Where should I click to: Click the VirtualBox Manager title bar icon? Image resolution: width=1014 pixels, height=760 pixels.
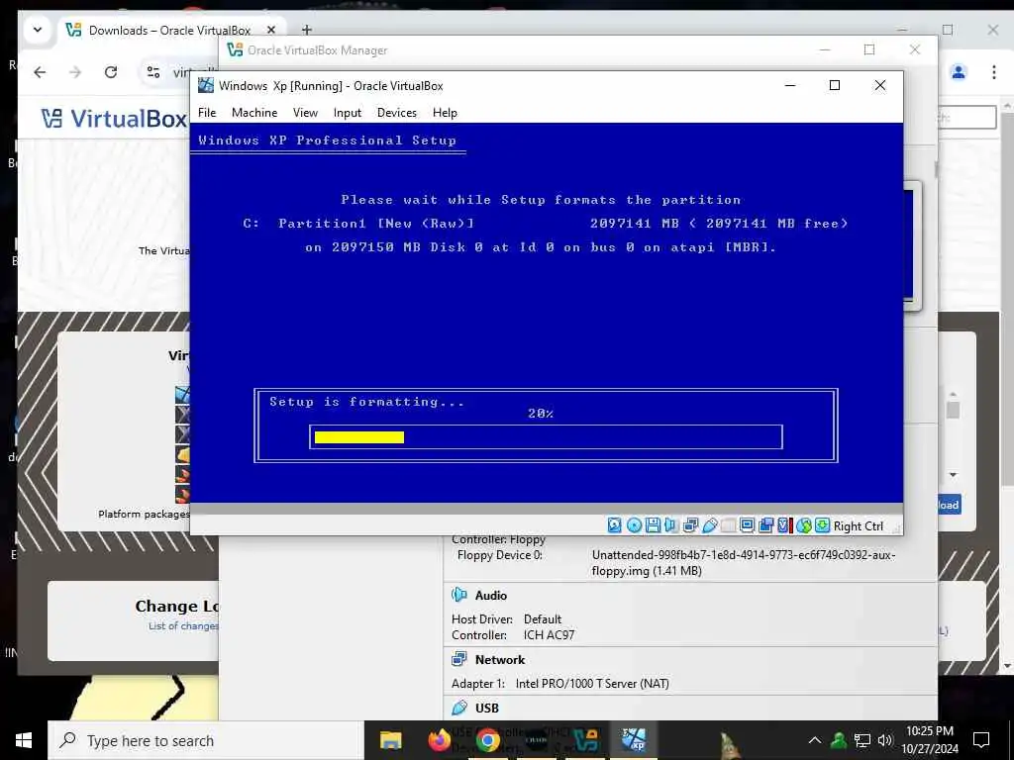tap(236, 49)
